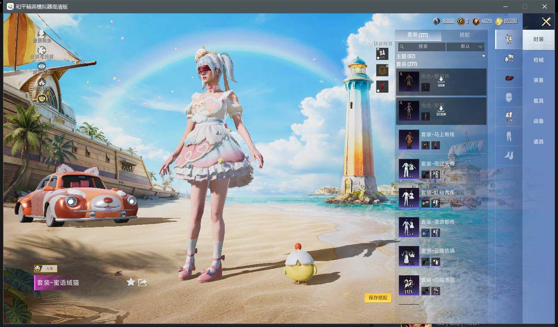This screenshot has width=558, height=327.
Task: Open the 道具 items menu
Action: coord(538,142)
